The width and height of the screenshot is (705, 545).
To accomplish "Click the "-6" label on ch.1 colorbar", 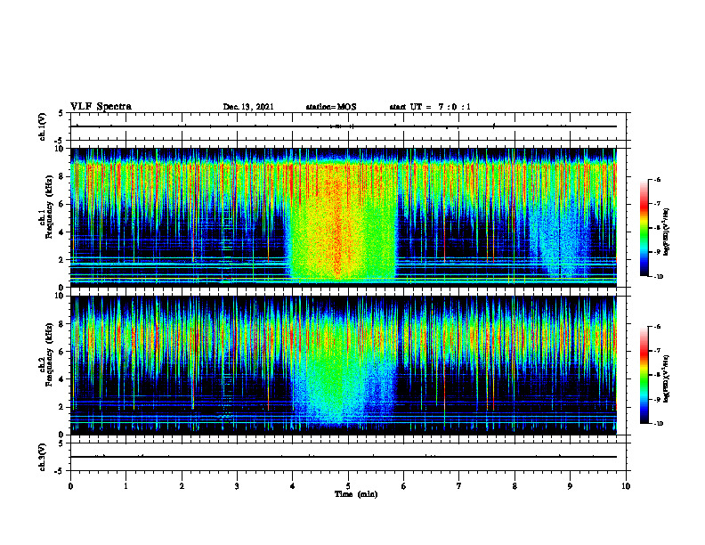I will coord(657,179).
